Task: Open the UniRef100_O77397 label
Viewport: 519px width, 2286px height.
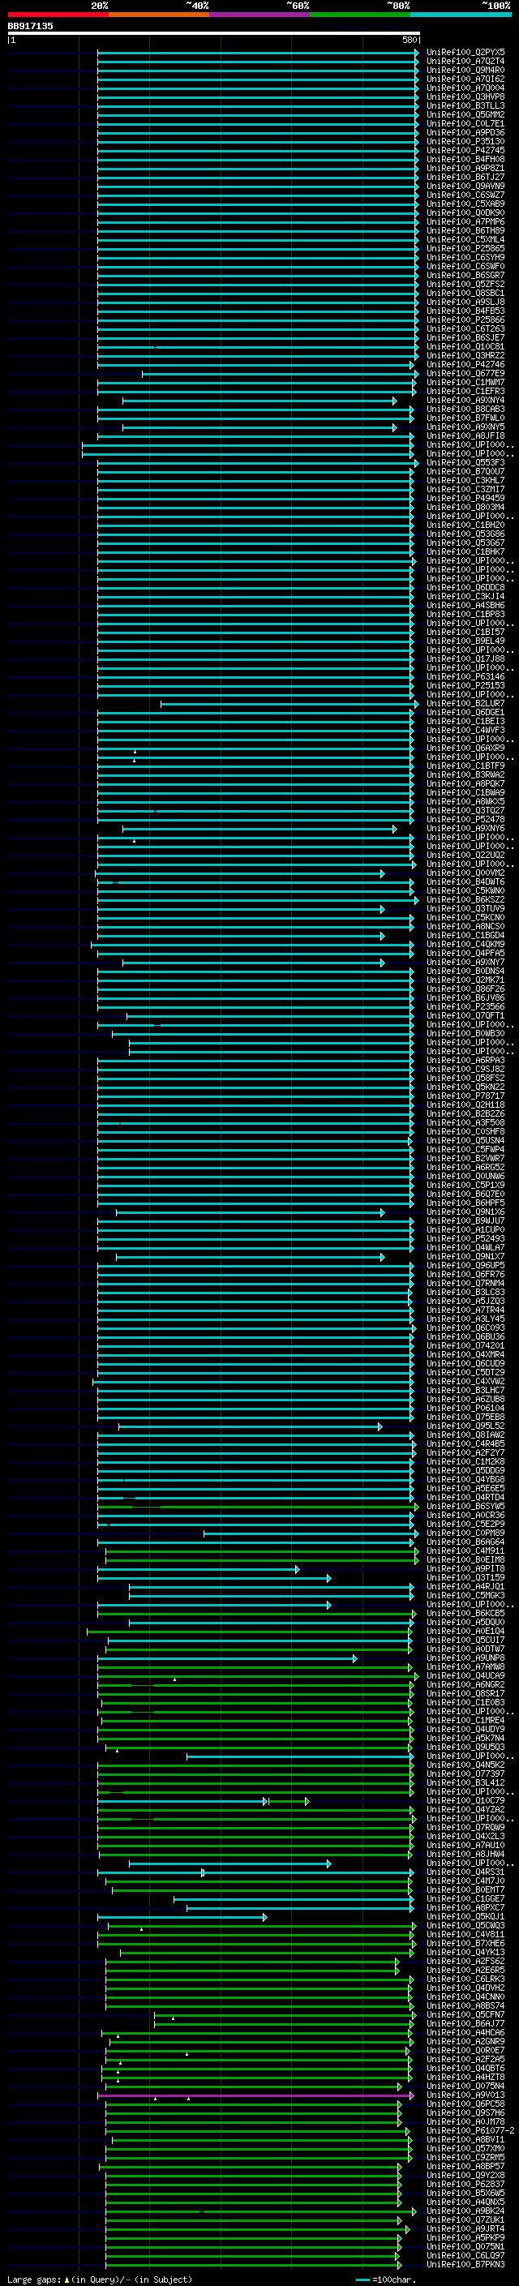Action: [465, 1774]
